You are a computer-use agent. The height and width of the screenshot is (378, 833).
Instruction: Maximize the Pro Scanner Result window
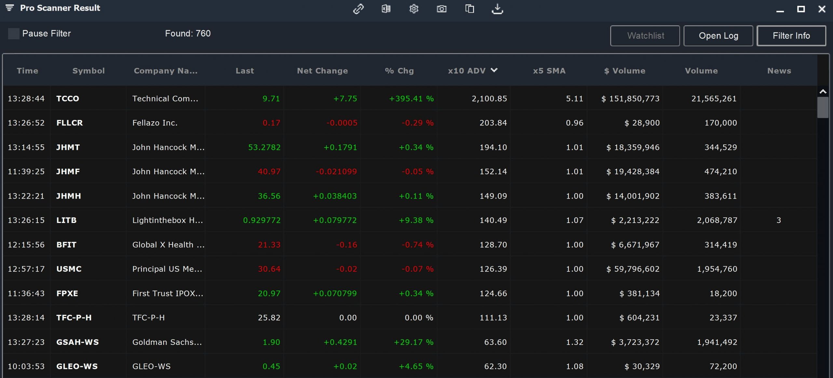[801, 9]
